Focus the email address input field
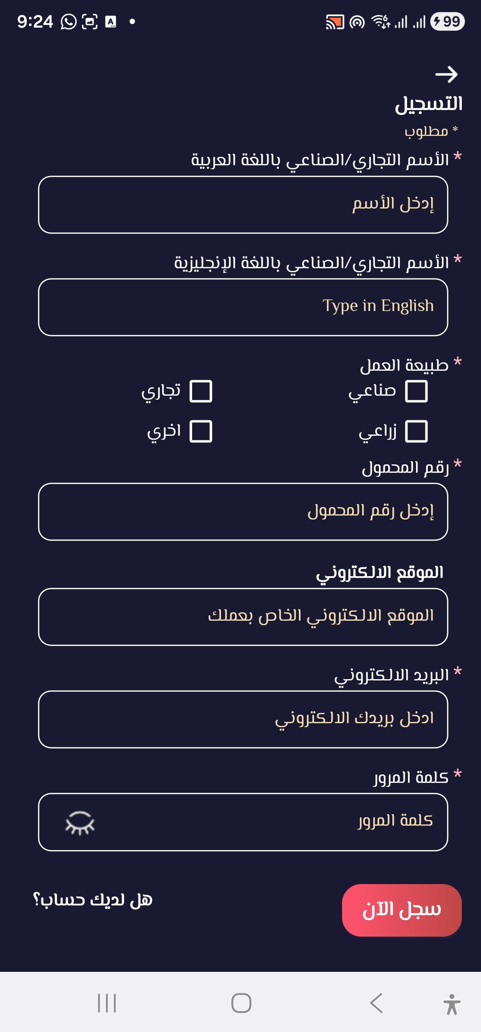Screen dimensions: 481x1032 243,719
